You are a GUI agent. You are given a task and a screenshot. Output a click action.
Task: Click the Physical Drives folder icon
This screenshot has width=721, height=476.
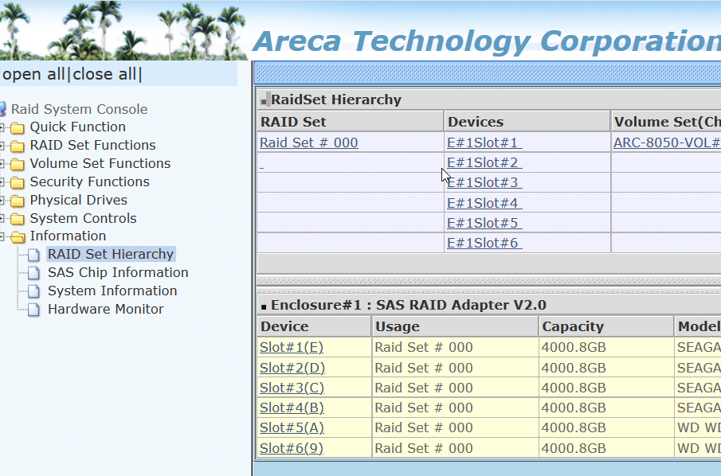(x=18, y=200)
